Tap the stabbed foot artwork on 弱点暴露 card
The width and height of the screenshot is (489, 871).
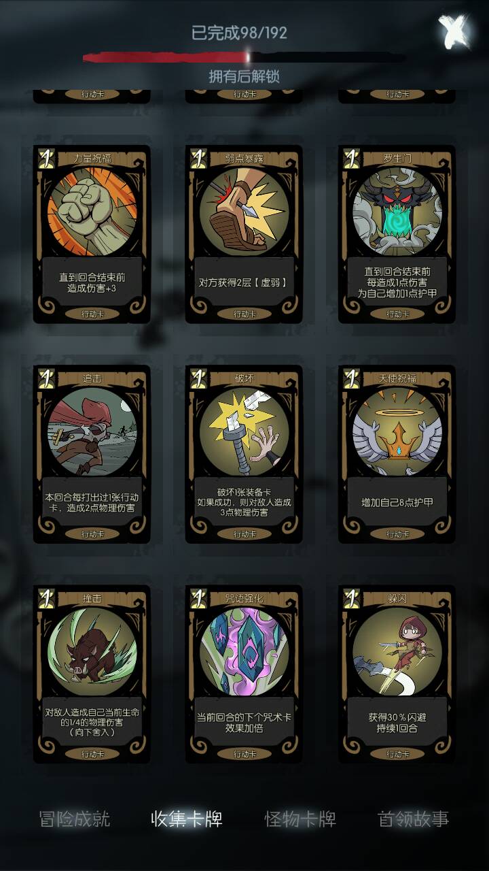tap(244, 210)
